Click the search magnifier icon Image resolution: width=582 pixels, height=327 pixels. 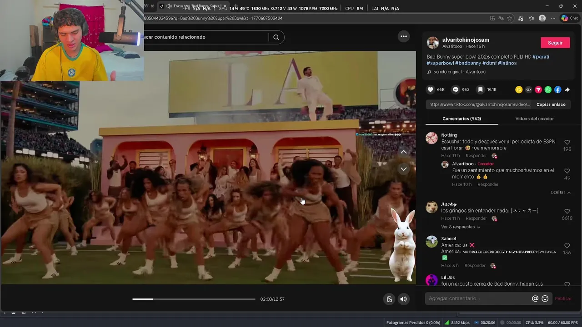(276, 37)
